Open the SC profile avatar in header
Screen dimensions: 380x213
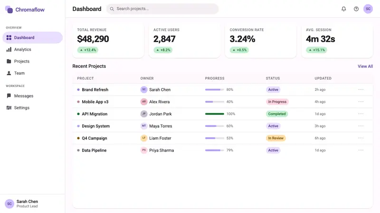point(368,9)
